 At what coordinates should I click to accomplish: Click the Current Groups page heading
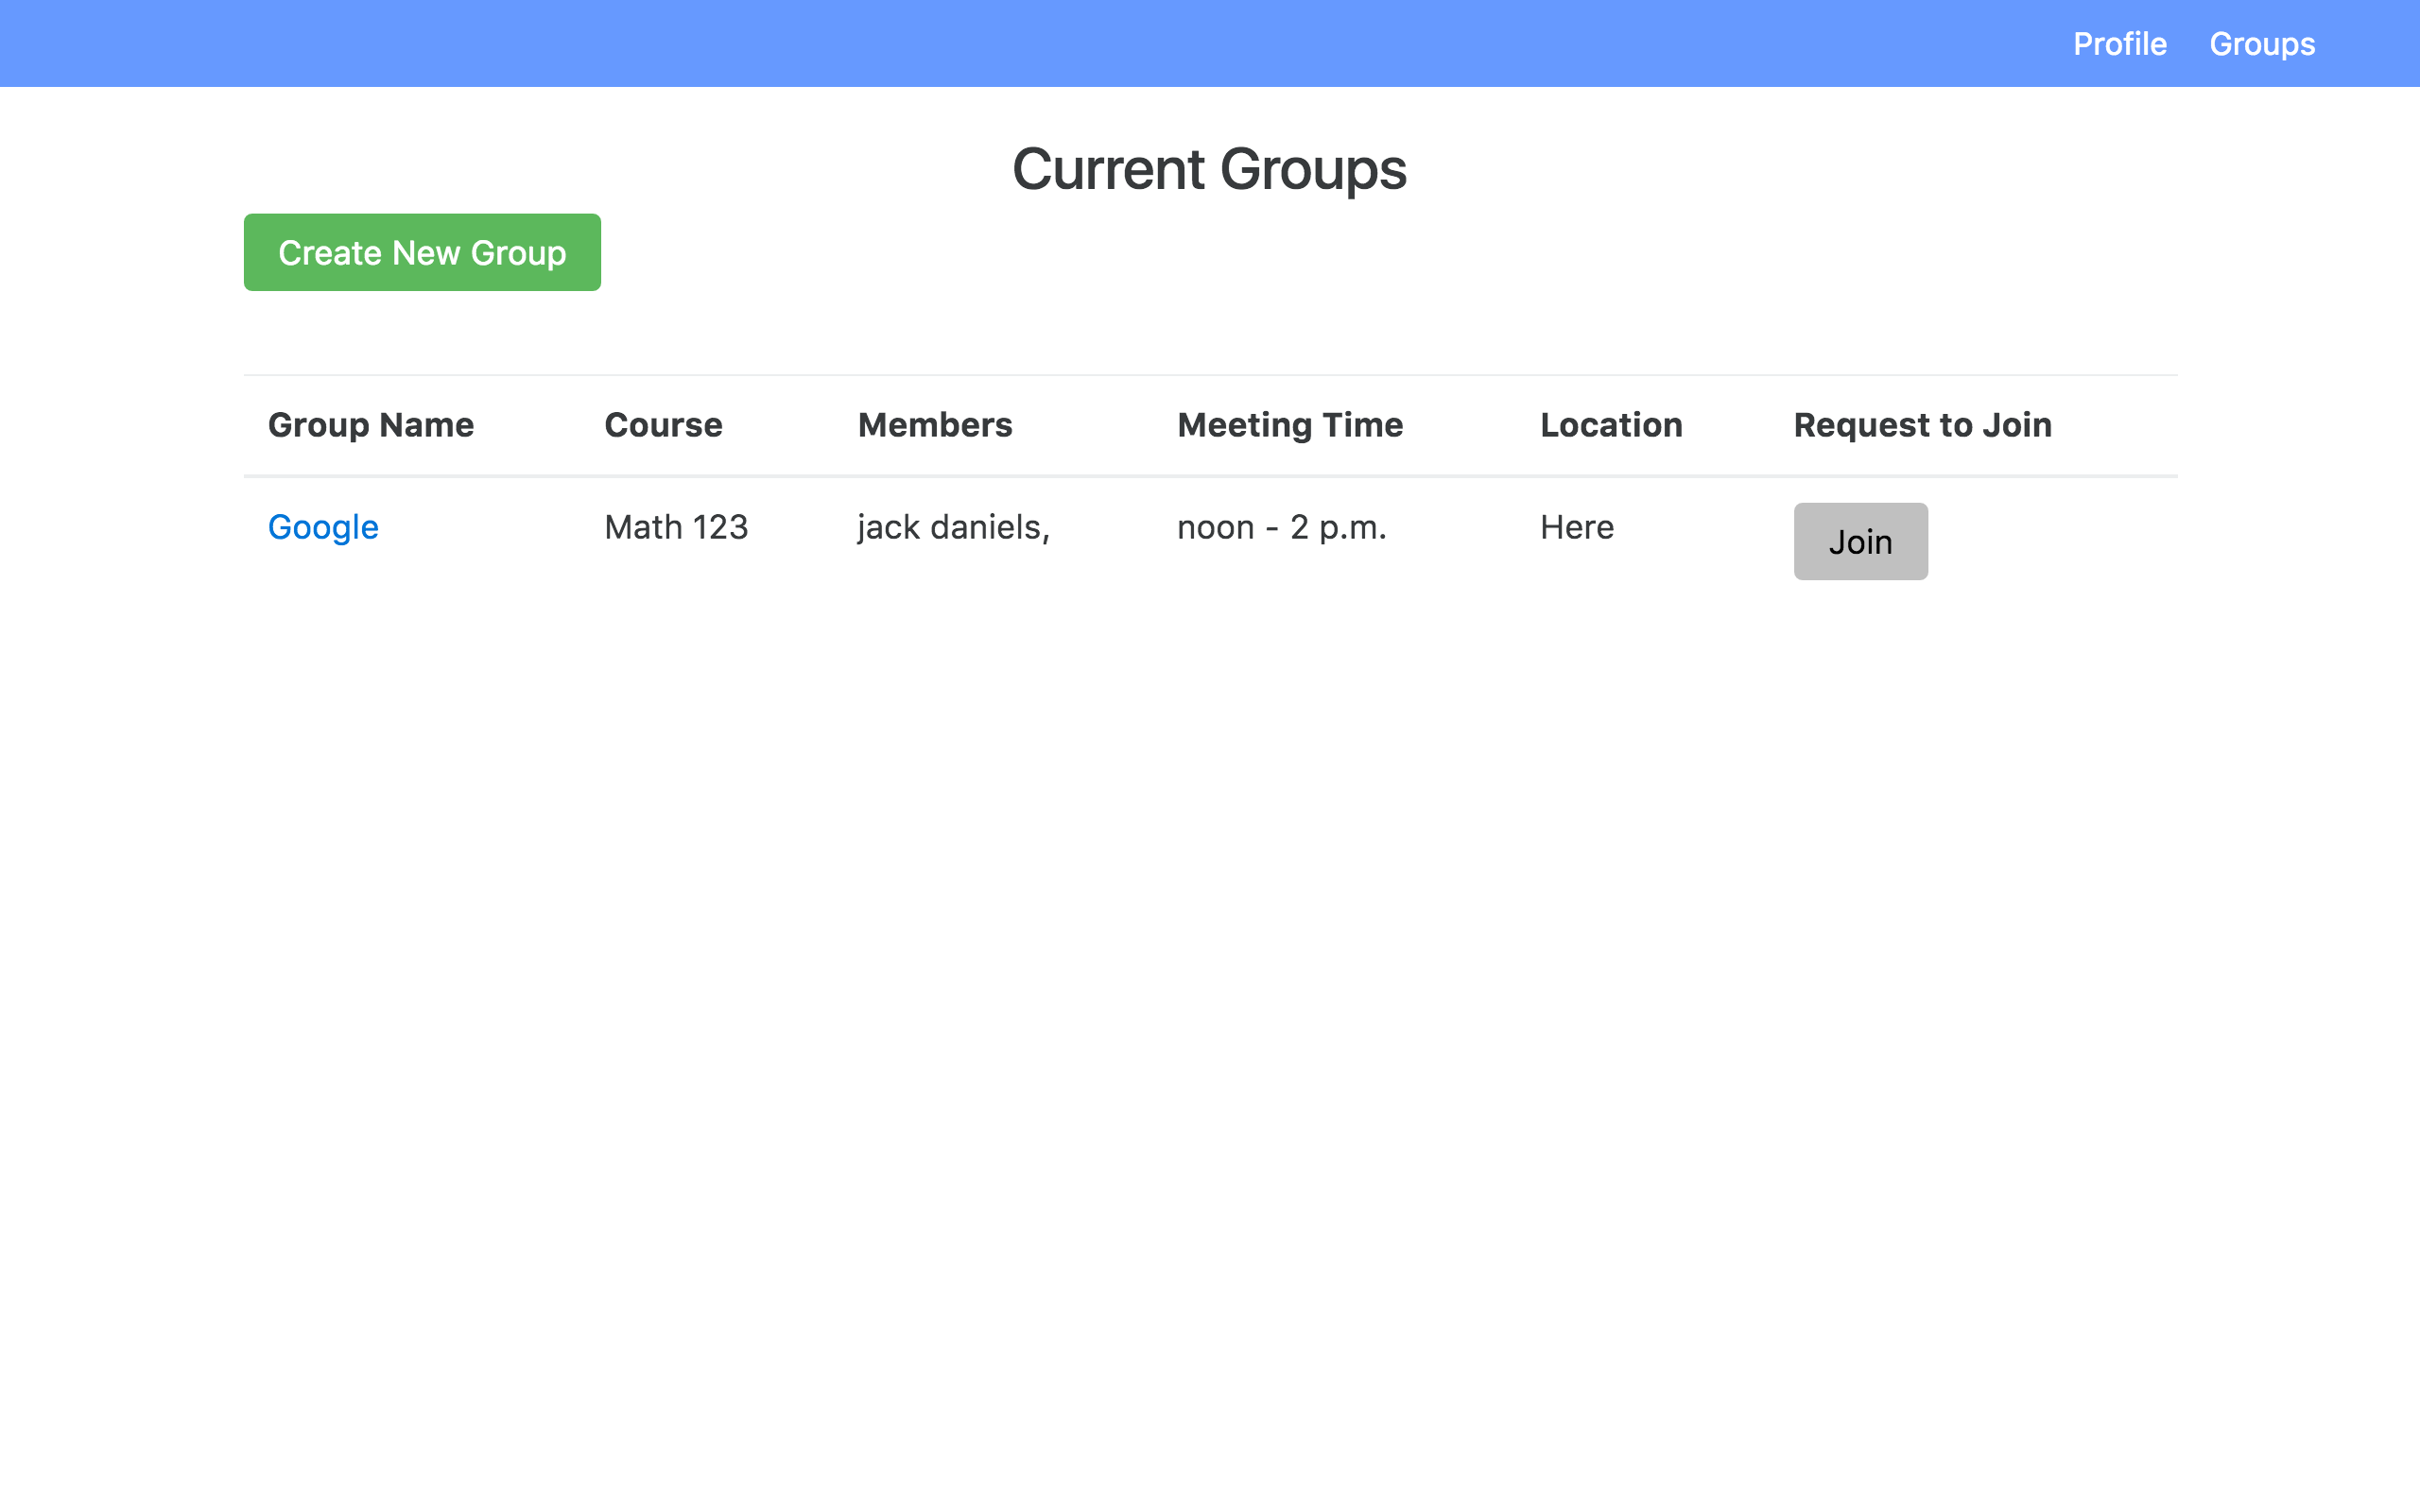[x=1209, y=169]
